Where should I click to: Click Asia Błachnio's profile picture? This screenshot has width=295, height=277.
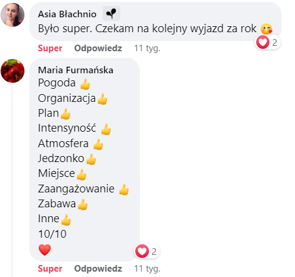(13, 15)
